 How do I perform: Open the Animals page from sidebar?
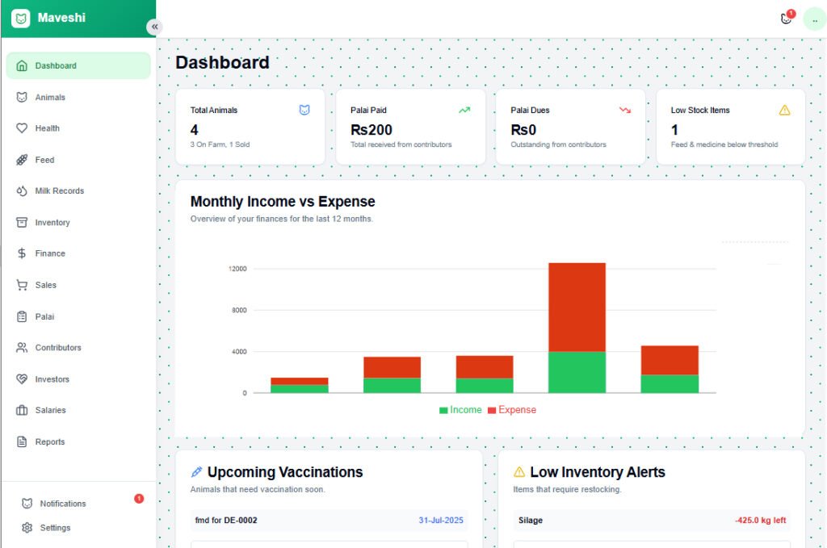(x=50, y=98)
